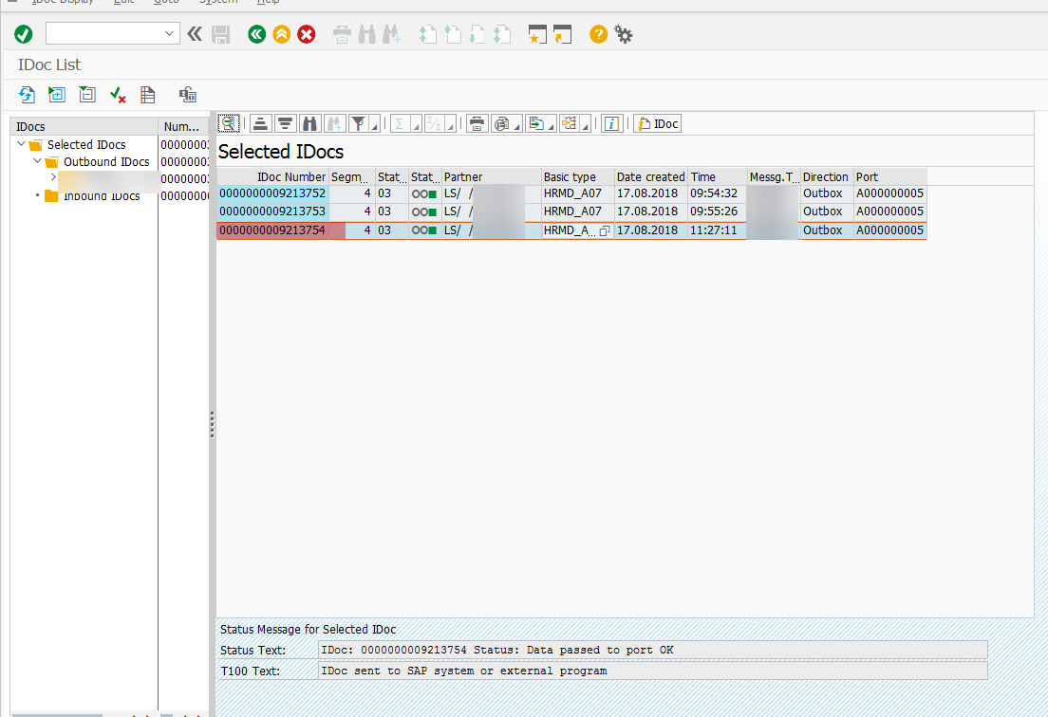
Task: Collapse the Selected IDocs tree node
Action: tap(22, 143)
